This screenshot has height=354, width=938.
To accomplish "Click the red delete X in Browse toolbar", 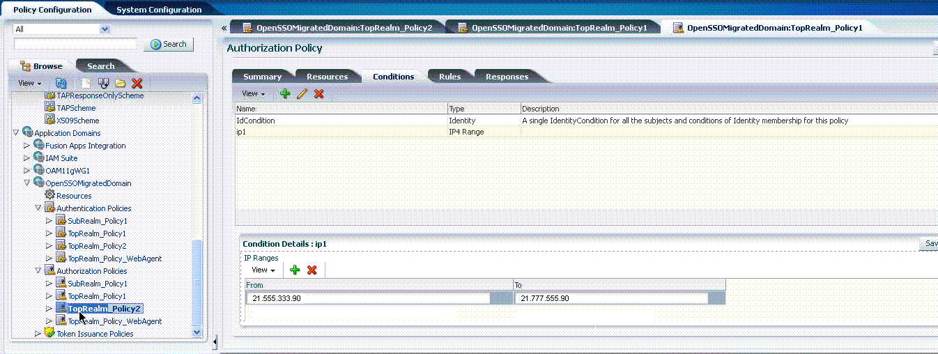I will (x=137, y=83).
